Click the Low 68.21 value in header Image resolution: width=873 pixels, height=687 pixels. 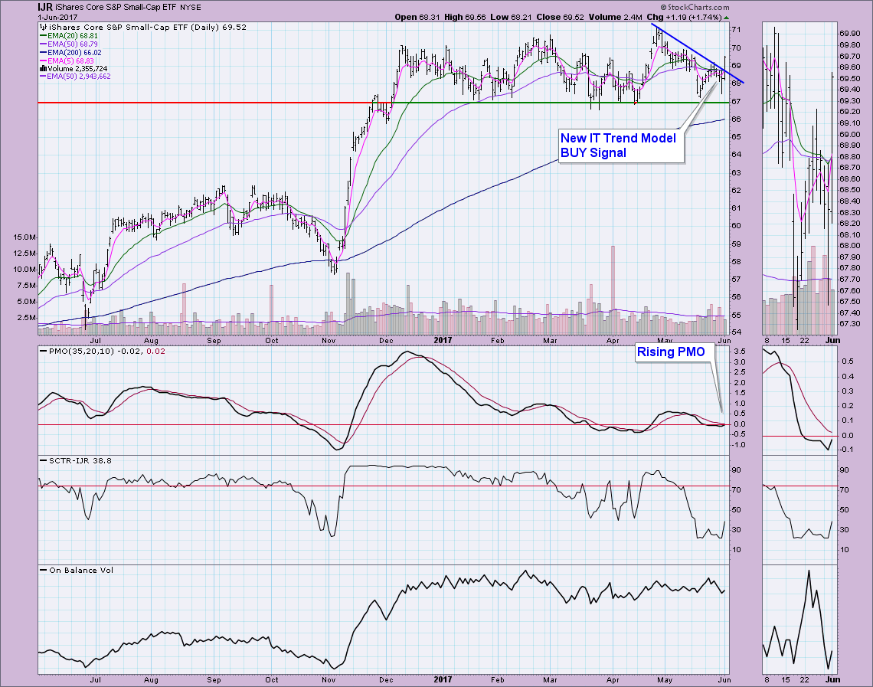click(x=512, y=18)
